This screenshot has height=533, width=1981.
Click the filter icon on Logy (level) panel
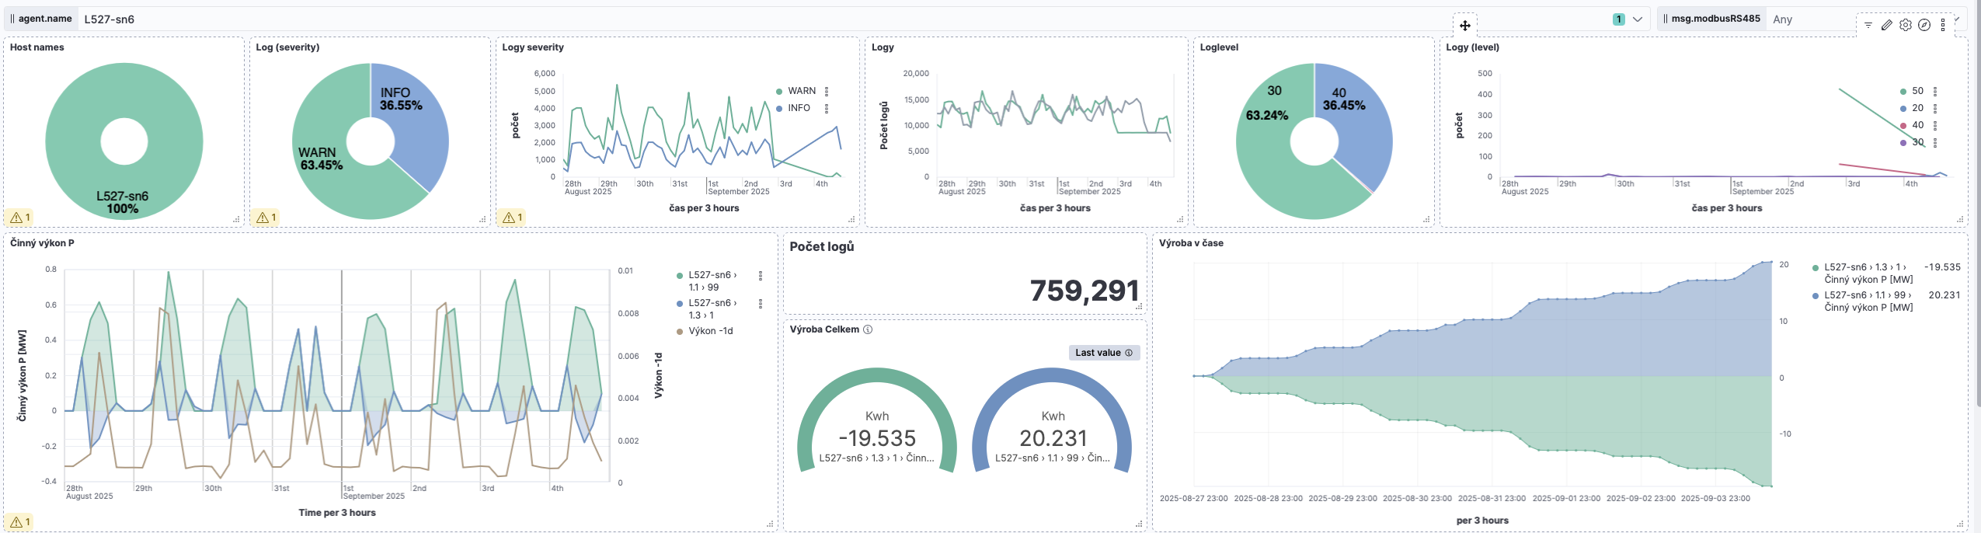point(1868,25)
